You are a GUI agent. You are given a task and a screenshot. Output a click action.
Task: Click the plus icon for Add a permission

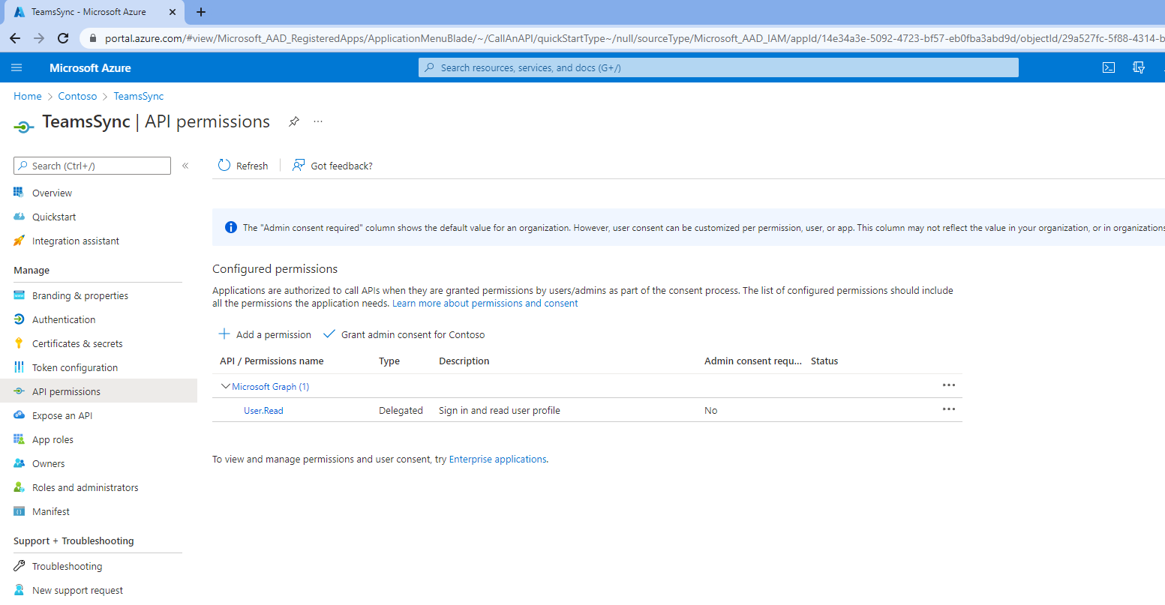pos(224,334)
